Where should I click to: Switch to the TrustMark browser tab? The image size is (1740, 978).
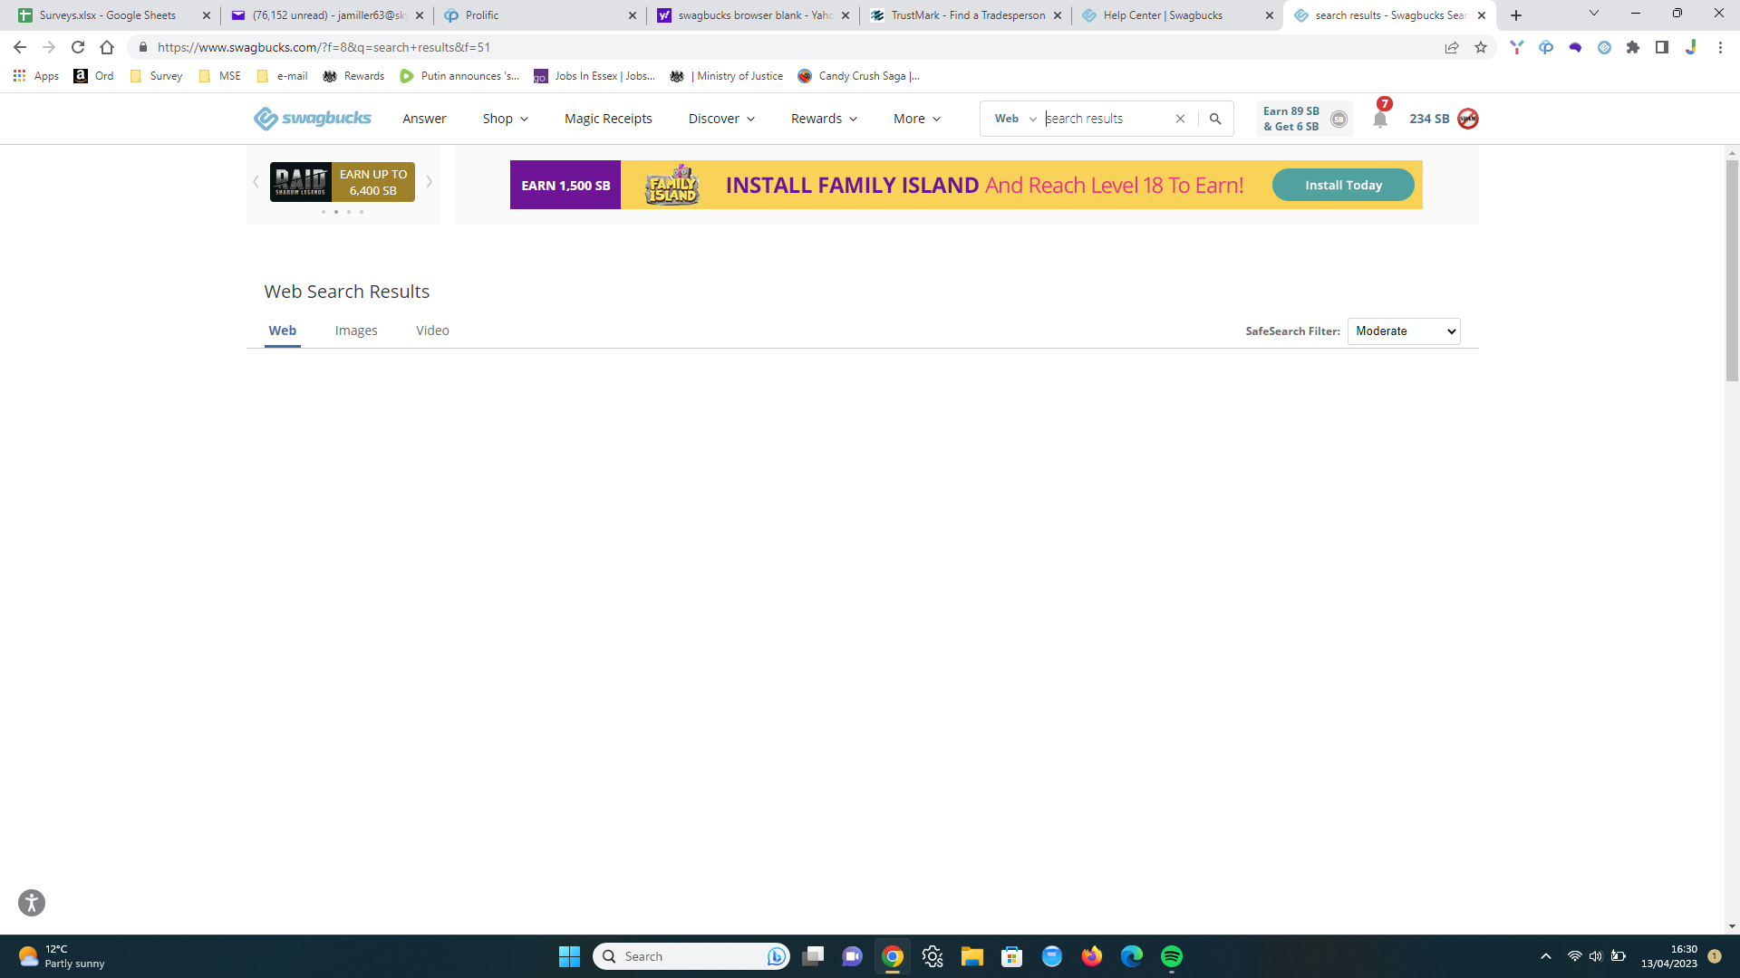tap(964, 15)
